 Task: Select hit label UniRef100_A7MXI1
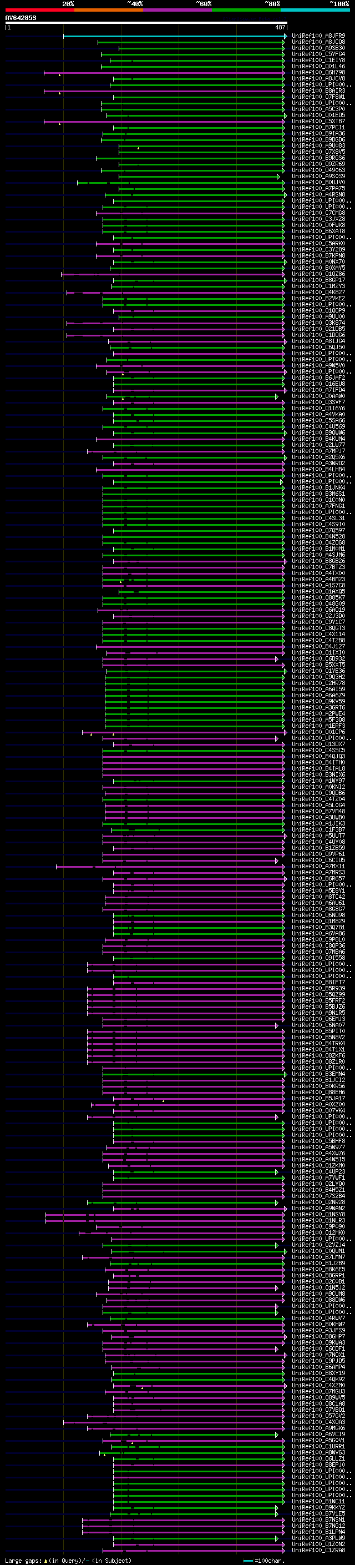pyautogui.click(x=318, y=867)
